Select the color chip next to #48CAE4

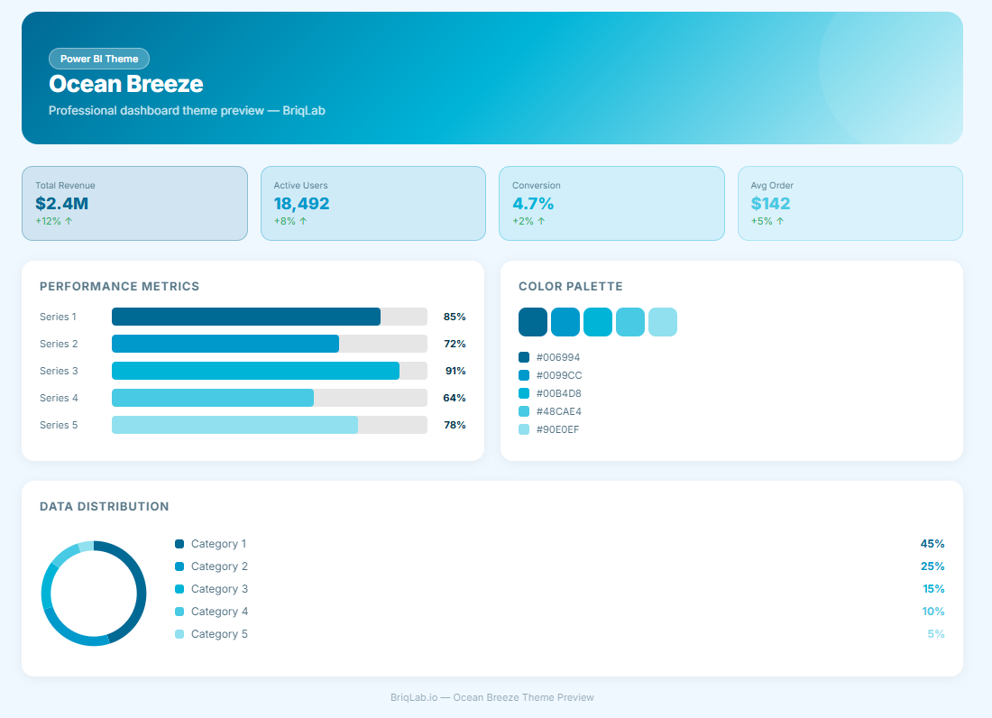coord(524,411)
